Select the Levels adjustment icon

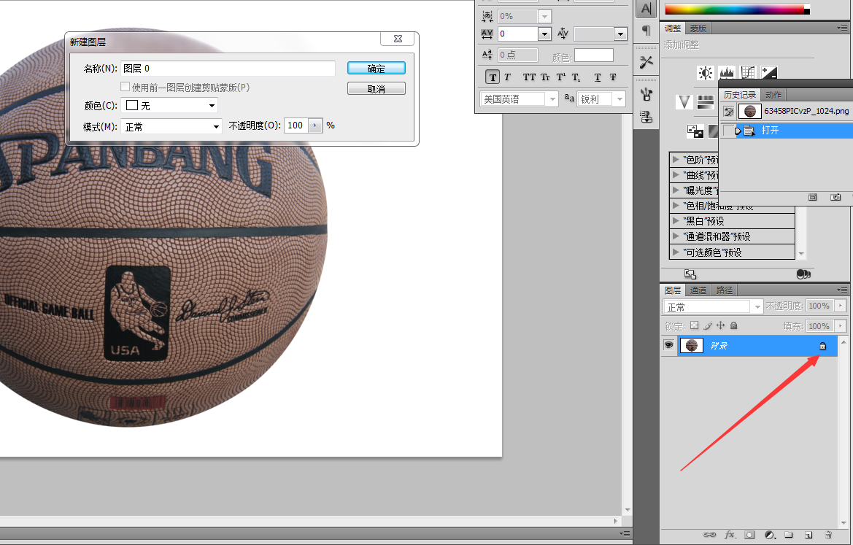pos(727,73)
